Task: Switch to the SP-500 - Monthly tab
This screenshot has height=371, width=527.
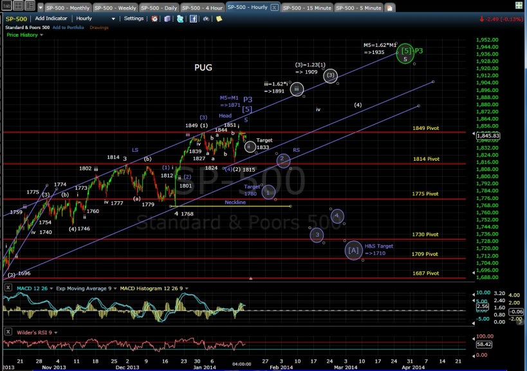Action: [68, 8]
